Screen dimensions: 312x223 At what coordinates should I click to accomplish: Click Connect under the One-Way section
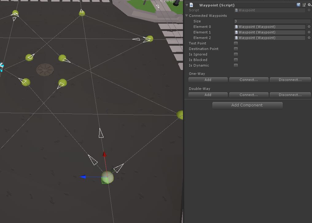tap(249, 79)
